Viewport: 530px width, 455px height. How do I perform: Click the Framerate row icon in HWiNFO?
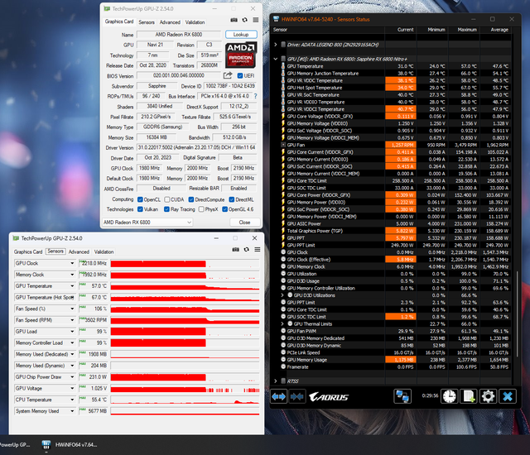283,366
